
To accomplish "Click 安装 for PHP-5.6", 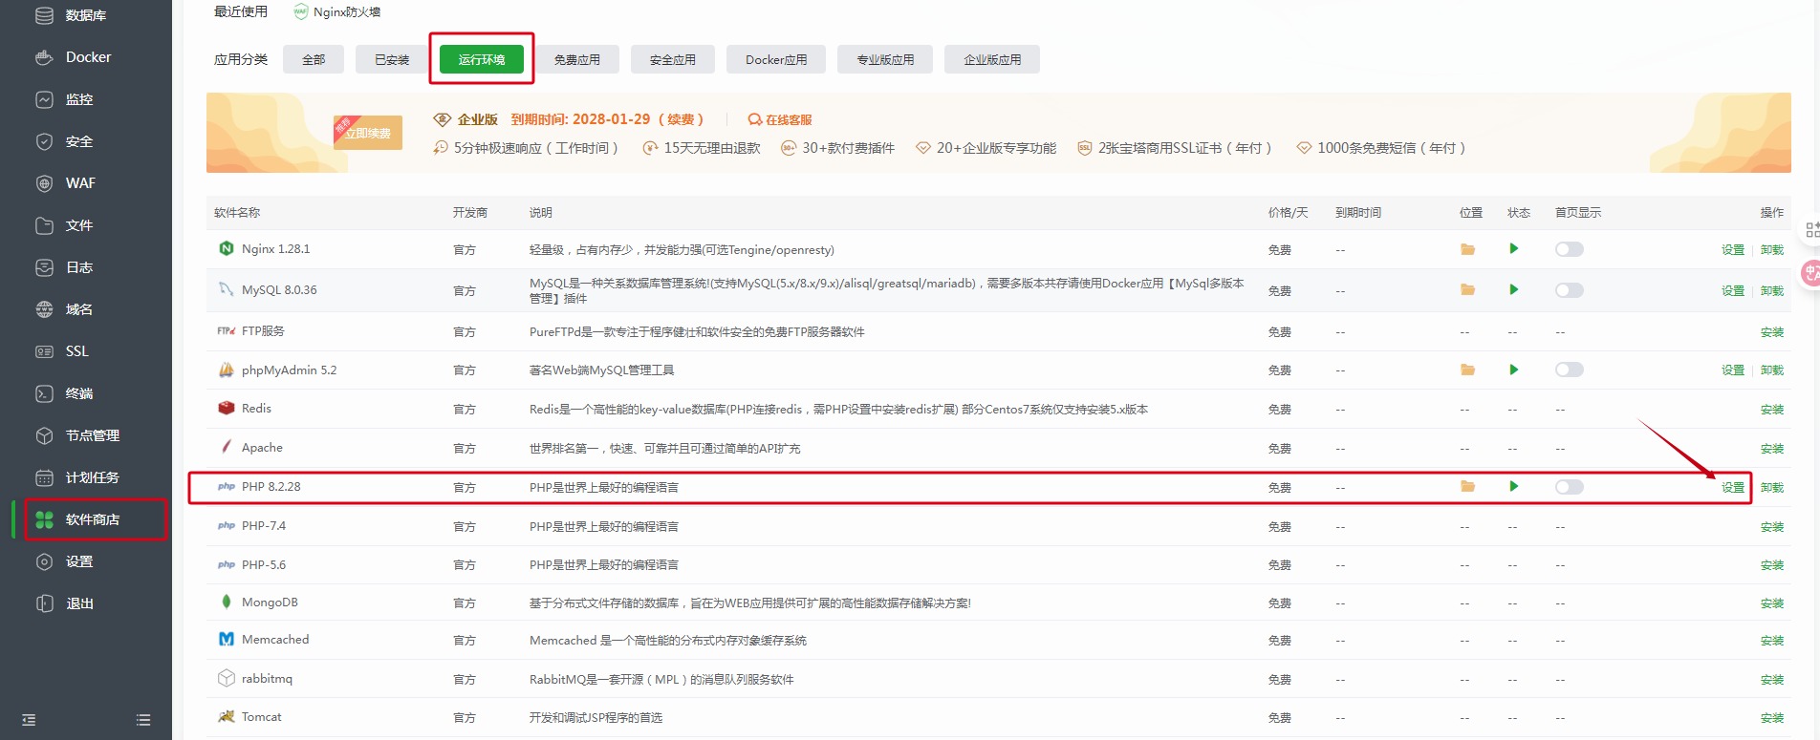I will point(1772,565).
